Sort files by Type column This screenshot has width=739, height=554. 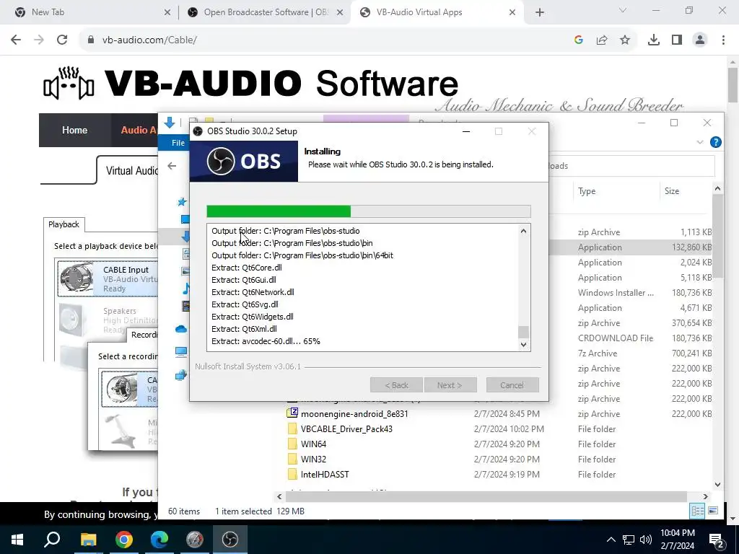click(587, 190)
